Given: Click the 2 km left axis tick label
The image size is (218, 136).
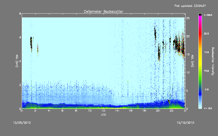Looking at the screenshot, I should pos(20,85).
